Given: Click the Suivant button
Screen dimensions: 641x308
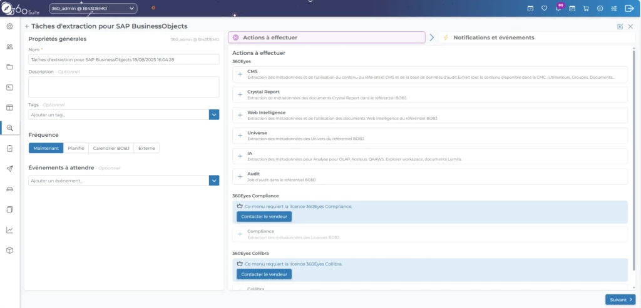Looking at the screenshot, I should point(620,300).
